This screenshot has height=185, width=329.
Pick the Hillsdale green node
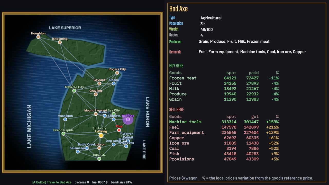[x=99, y=159]
